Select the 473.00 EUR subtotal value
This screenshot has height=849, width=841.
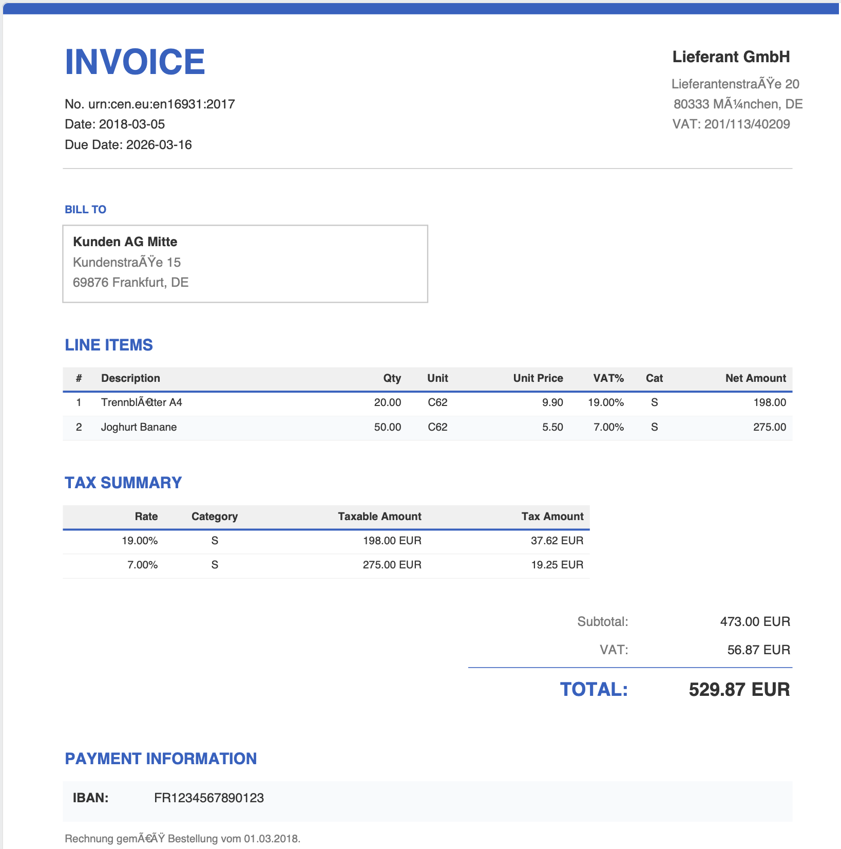point(755,622)
